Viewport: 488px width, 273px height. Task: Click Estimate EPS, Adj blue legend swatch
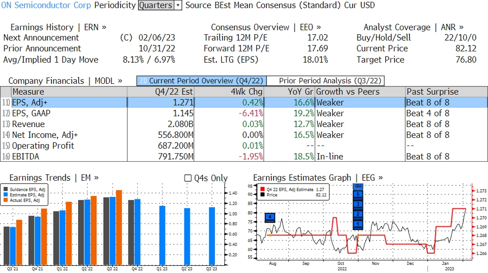pos(6,195)
